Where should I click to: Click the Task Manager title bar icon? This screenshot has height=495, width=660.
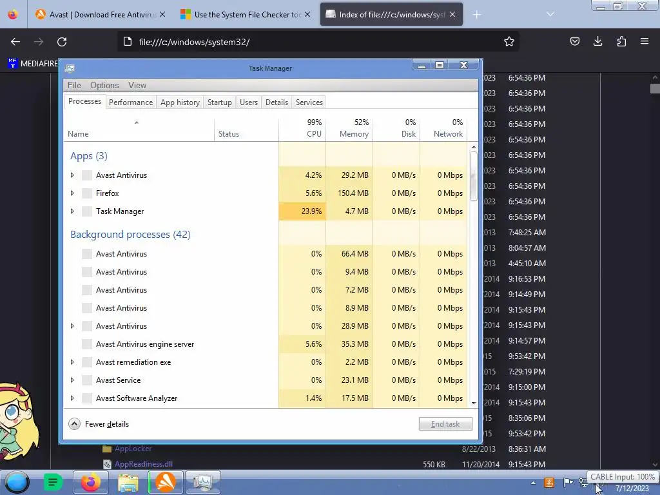pos(70,68)
